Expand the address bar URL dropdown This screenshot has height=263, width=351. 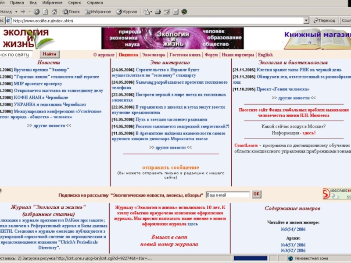(x=306, y=21)
